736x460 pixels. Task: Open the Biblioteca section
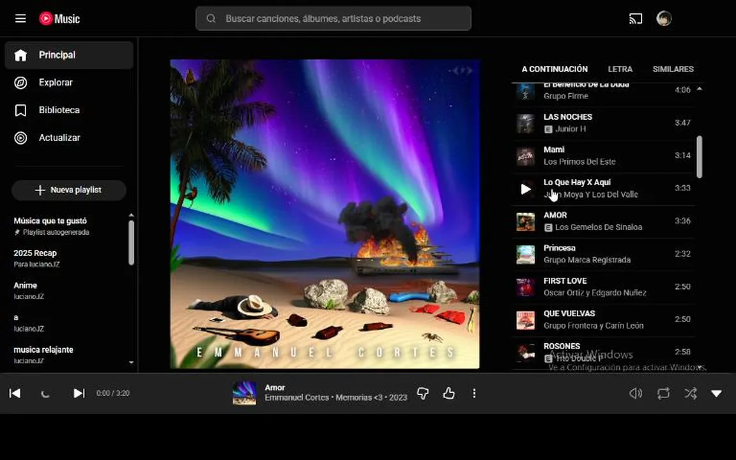[69, 111]
